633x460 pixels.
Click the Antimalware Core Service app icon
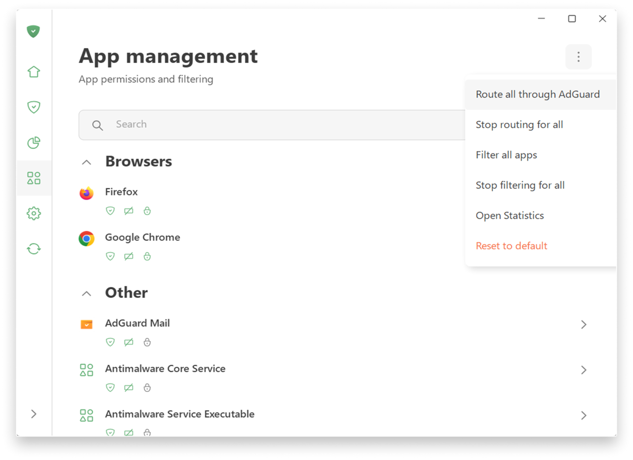pos(87,370)
